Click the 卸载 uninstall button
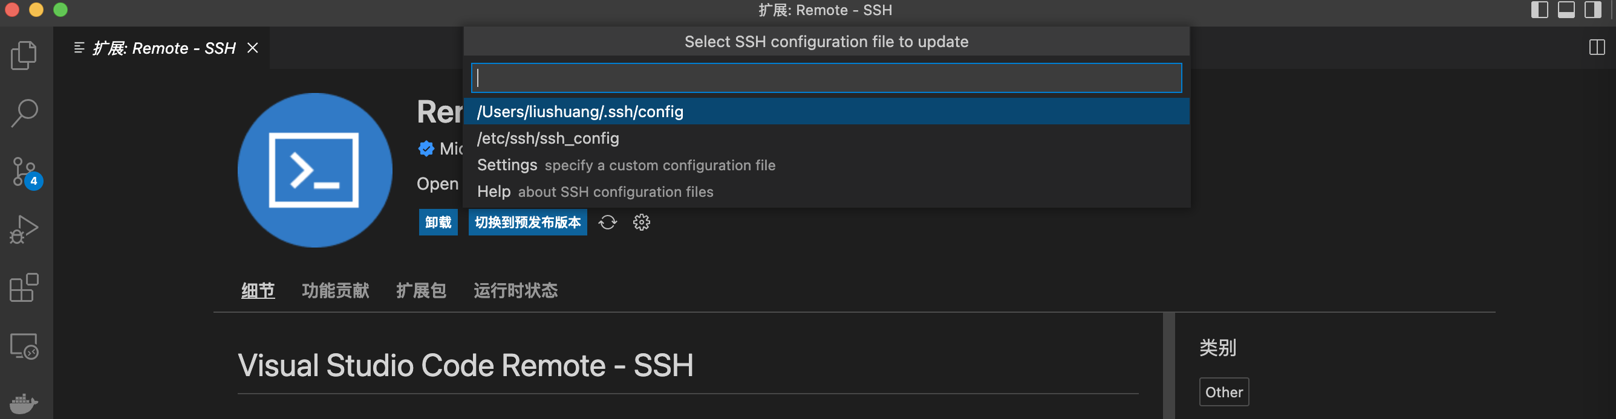1616x419 pixels. 438,222
